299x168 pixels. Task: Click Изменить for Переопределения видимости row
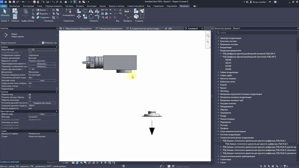coord(42,64)
